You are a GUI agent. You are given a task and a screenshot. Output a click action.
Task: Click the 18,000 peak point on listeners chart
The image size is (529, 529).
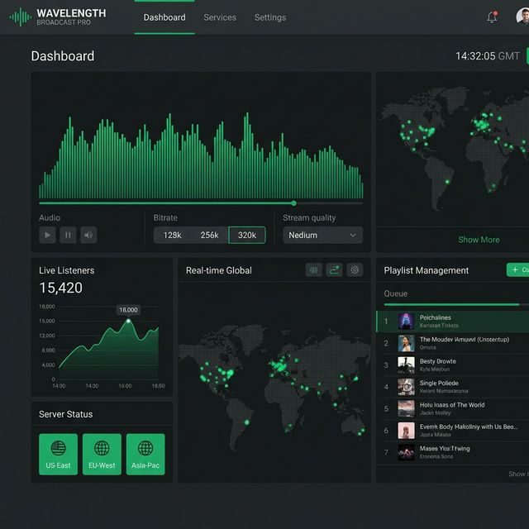128,321
